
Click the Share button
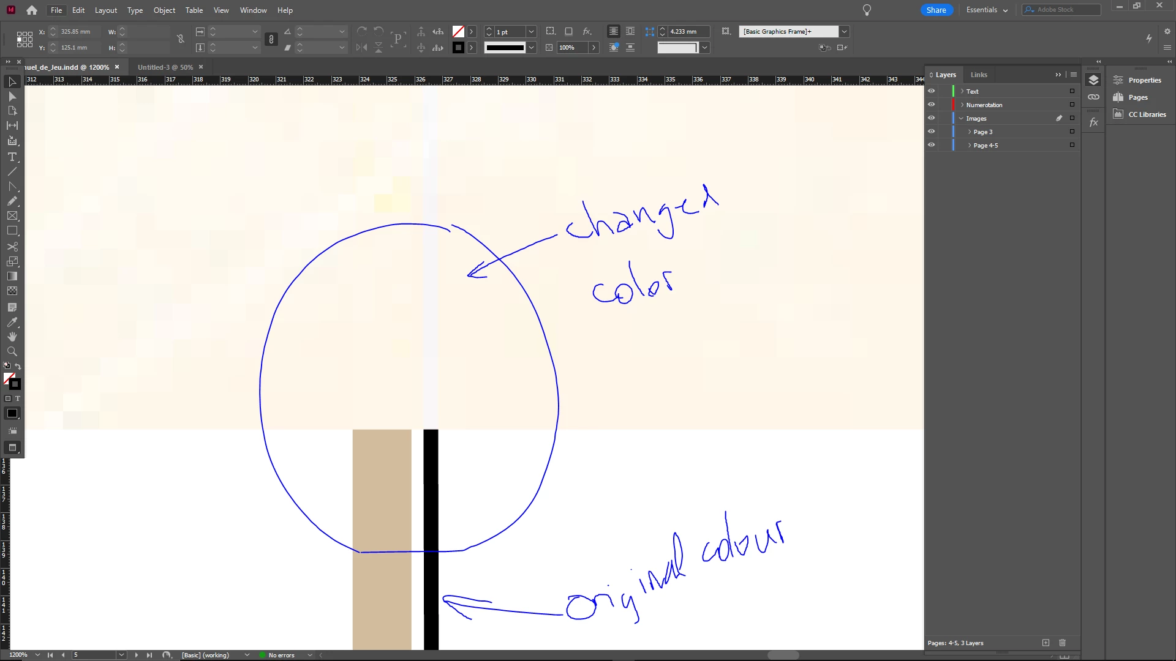tap(936, 10)
